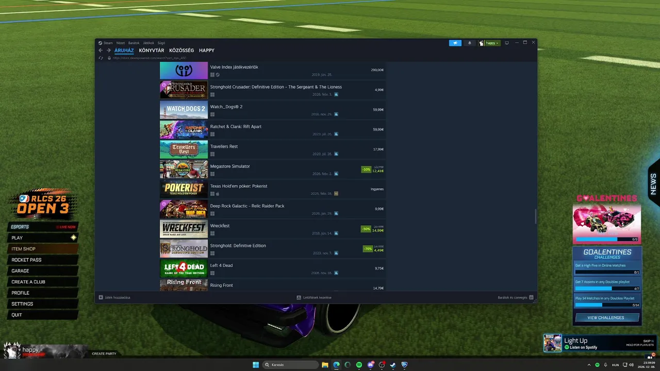Open Letöltések kezelése downloads manager
The image size is (660, 371).
[314, 297]
